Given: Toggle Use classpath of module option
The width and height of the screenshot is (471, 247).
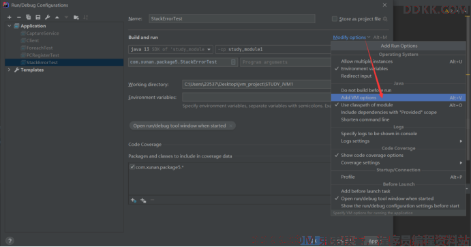Looking at the screenshot, I should pyautogui.click(x=398, y=105).
